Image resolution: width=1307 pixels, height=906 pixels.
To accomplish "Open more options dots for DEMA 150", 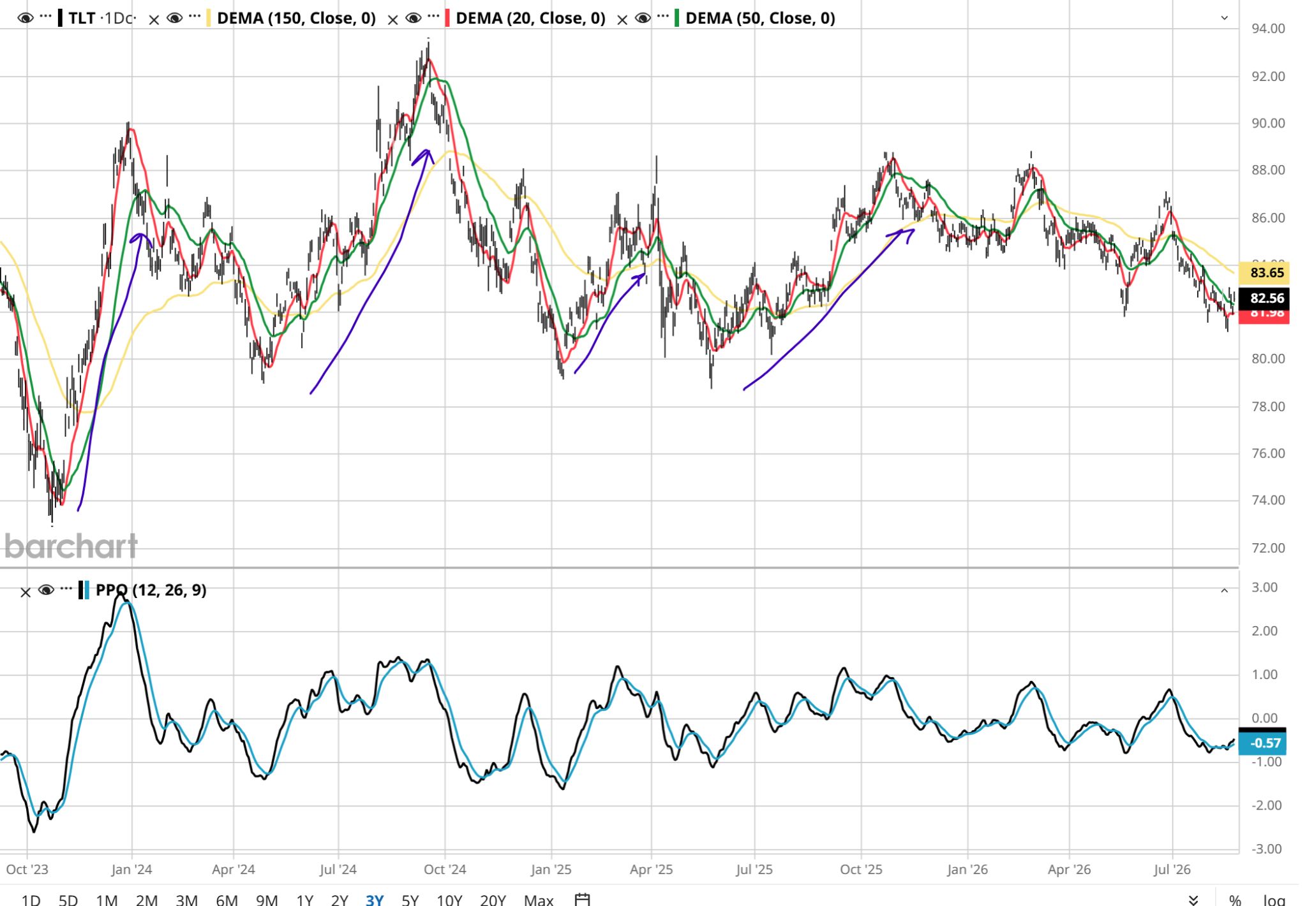I will [x=195, y=17].
